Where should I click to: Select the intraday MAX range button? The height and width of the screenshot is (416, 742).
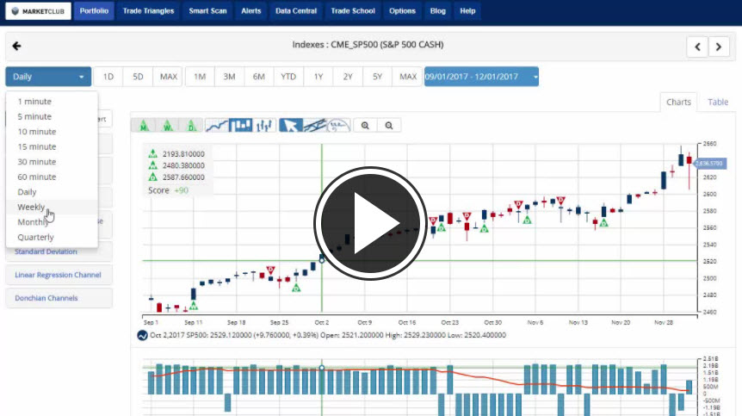click(168, 77)
